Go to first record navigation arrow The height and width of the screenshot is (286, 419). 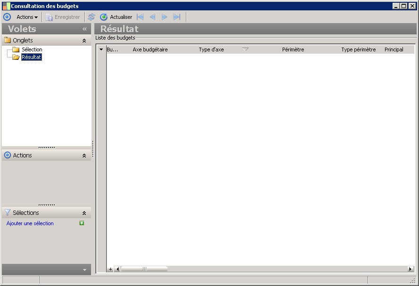click(140, 17)
